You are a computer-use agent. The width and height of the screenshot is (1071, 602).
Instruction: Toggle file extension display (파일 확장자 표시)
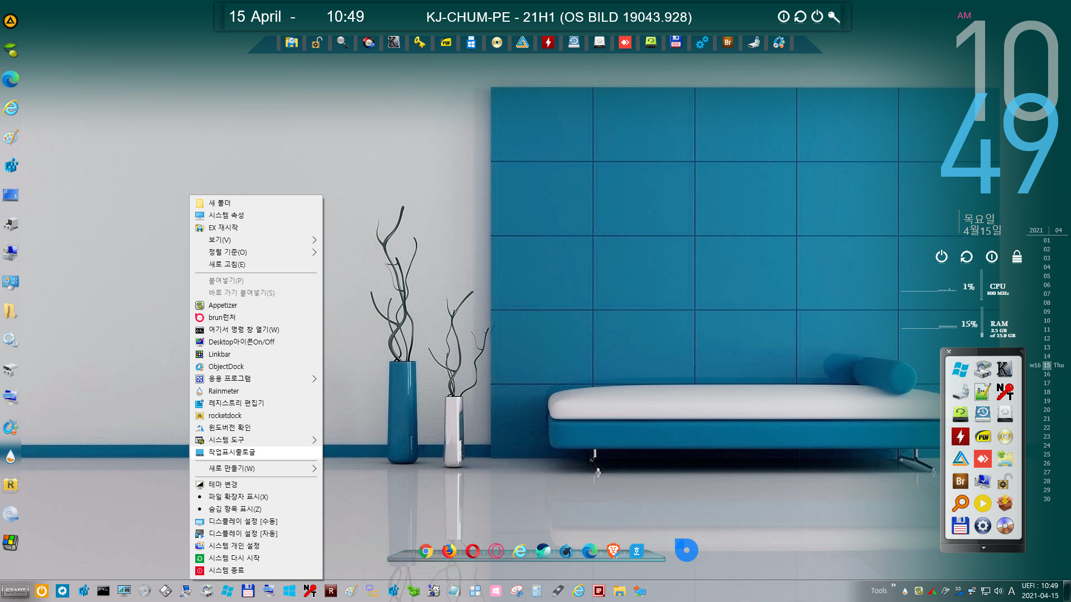pyautogui.click(x=256, y=497)
